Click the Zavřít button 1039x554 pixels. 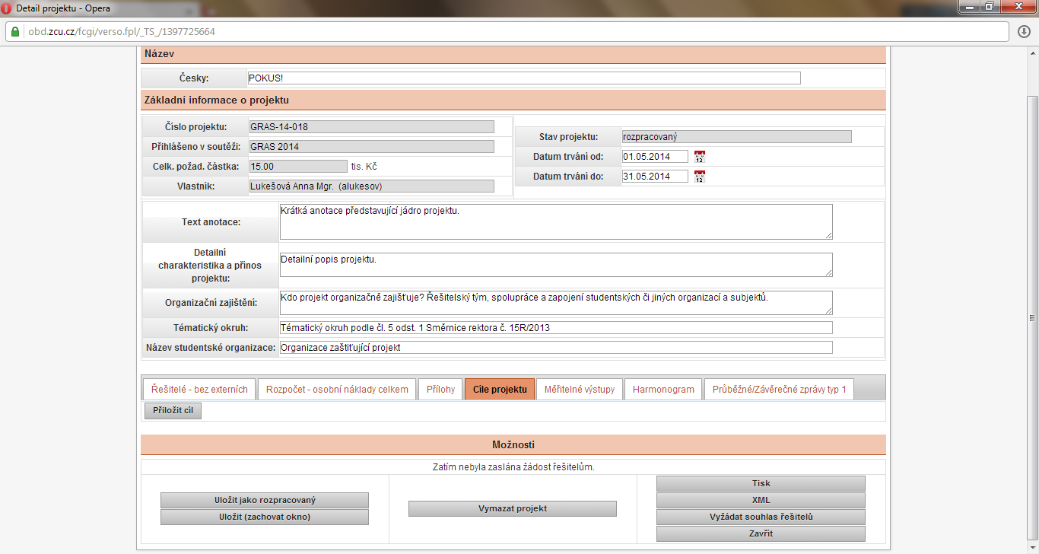point(761,533)
